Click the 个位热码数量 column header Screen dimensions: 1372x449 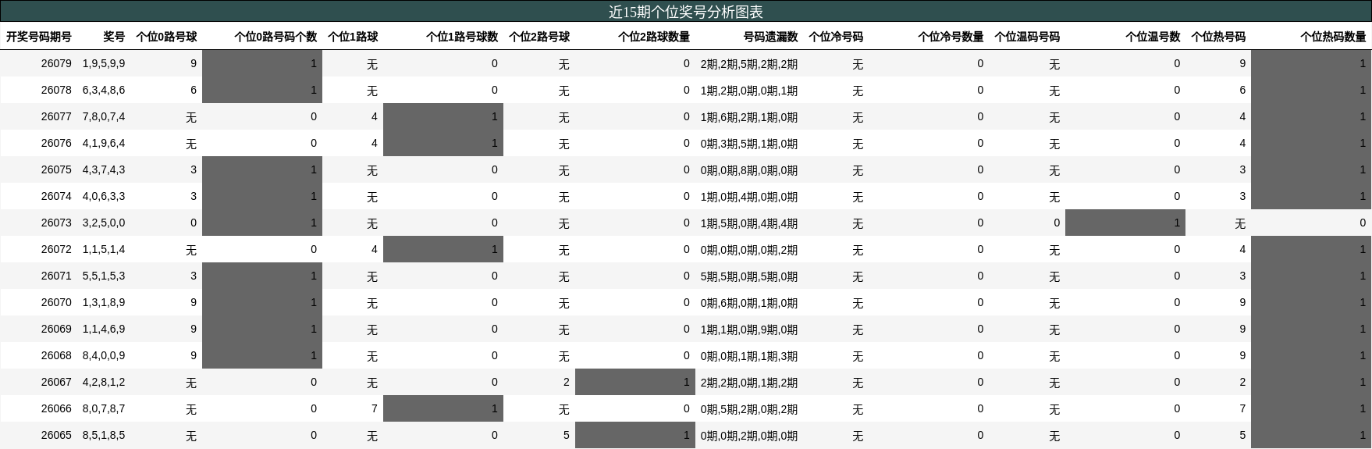[1333, 37]
